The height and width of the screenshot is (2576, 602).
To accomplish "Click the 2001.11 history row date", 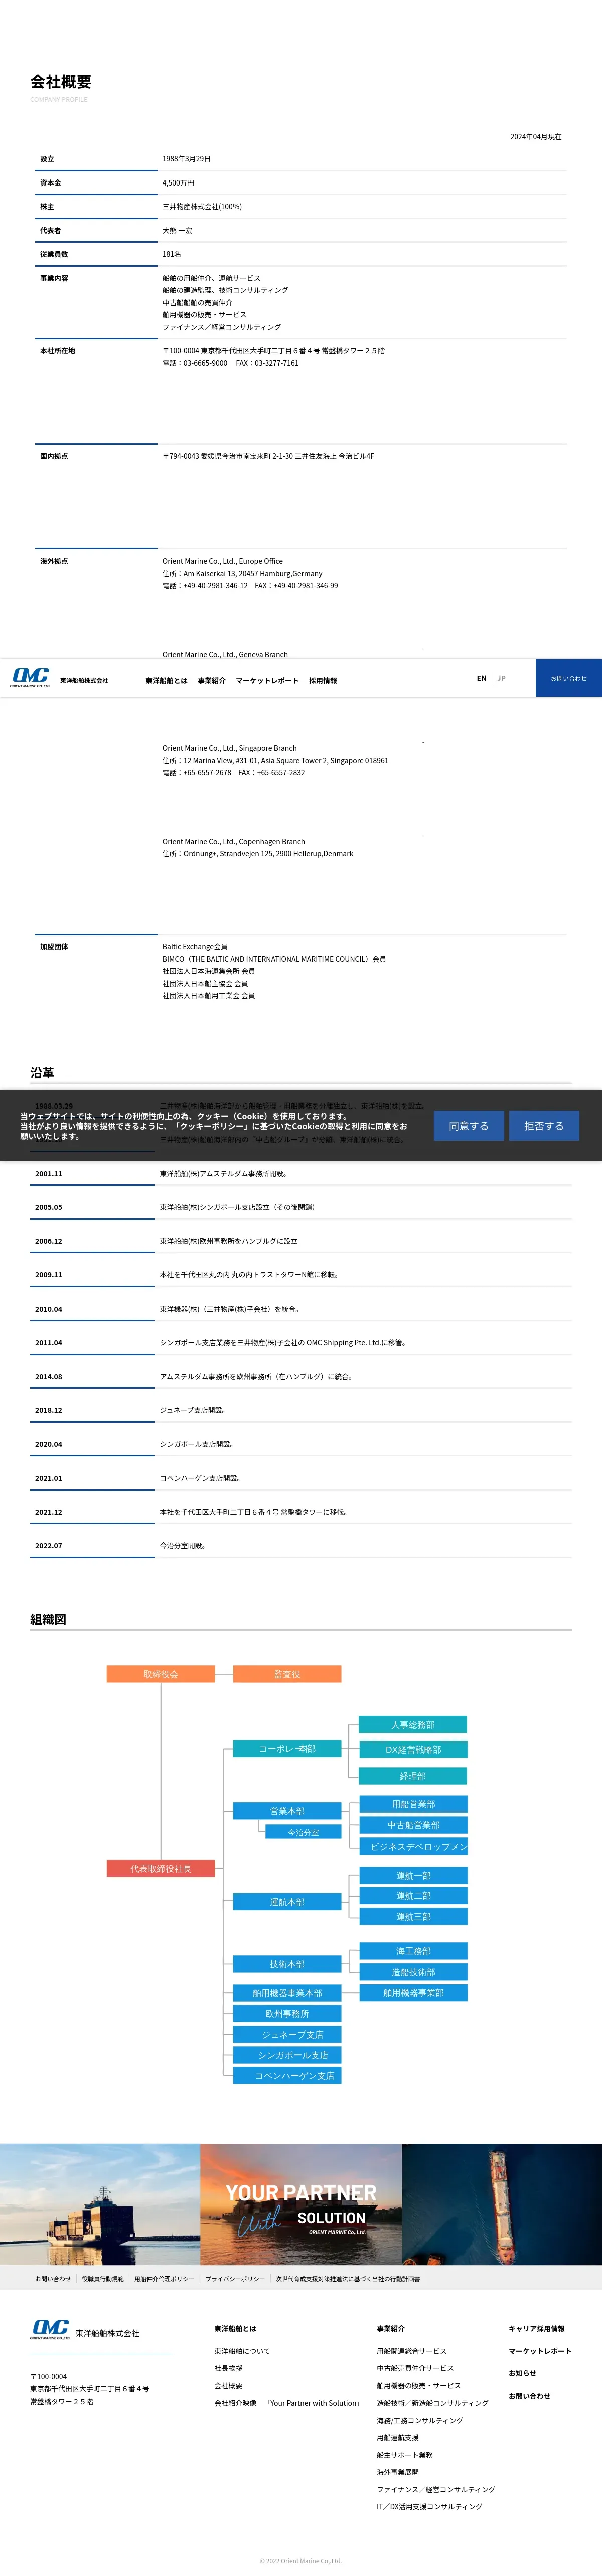I will point(48,1174).
